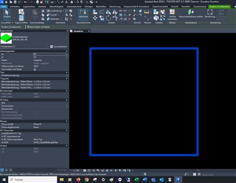The height and width of the screenshot is (183, 236).
Task: Click the Kommentare property field
Action: (x=50, y=106)
